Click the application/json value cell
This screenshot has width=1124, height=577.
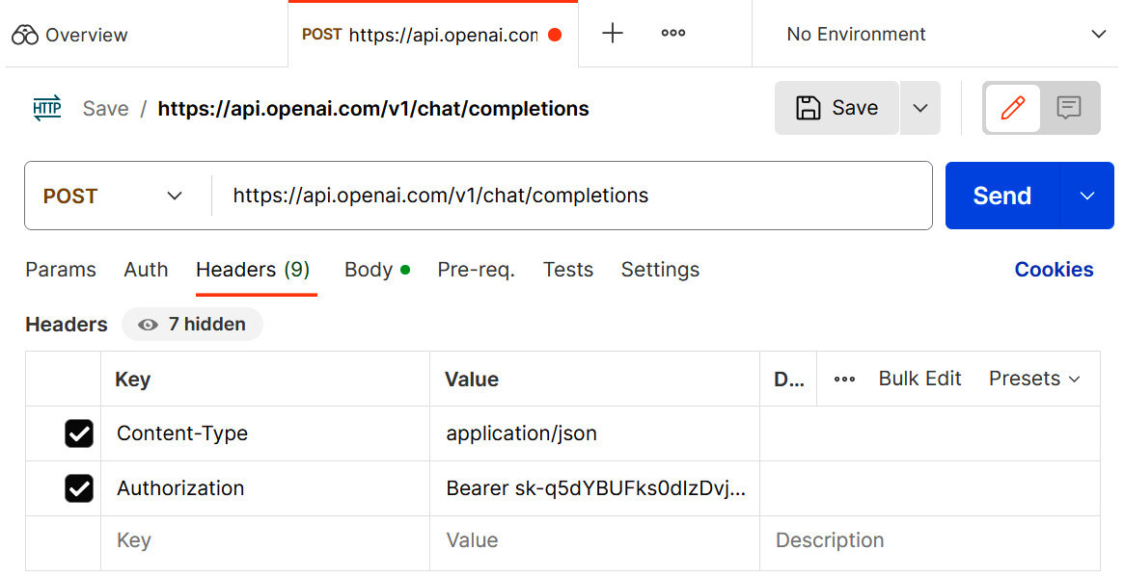[595, 433]
